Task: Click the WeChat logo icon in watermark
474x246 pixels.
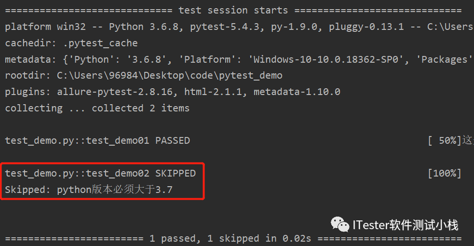Action: pos(340,224)
